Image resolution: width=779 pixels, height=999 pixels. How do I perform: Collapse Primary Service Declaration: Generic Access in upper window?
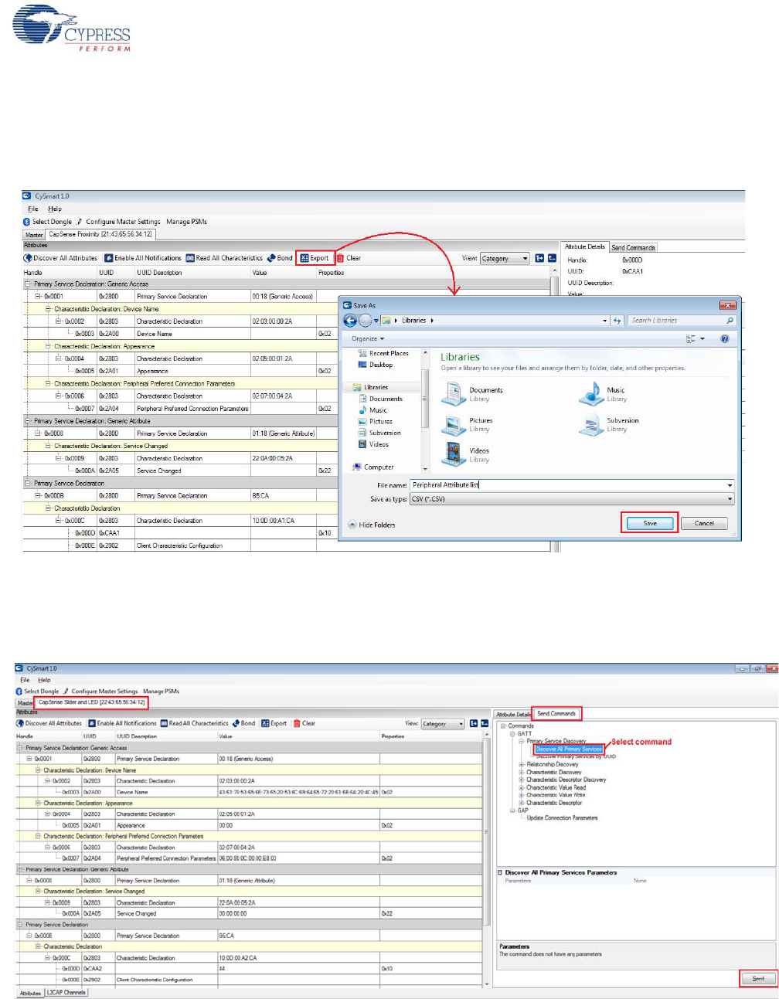pyautogui.click(x=28, y=284)
